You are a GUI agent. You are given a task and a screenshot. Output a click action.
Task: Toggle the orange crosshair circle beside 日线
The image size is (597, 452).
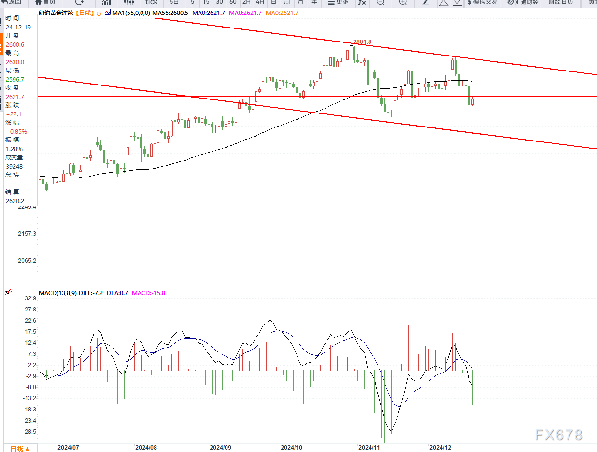pos(99,13)
